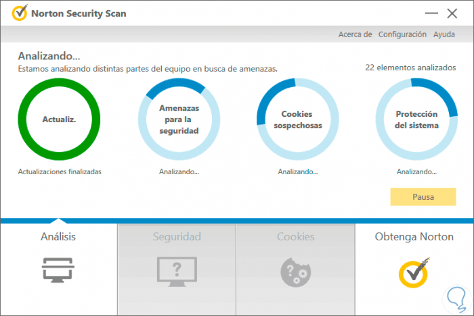Image resolution: width=474 pixels, height=316 pixels.
Task: Click the '22 elementos analizados' counter
Action: [x=410, y=68]
